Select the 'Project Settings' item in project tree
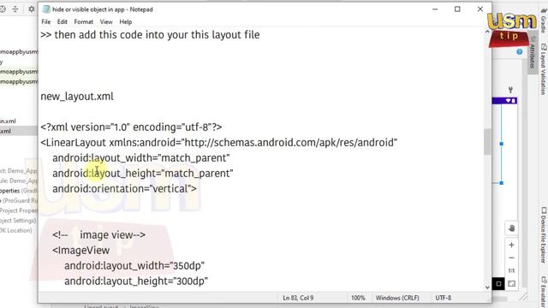 pyautogui.click(x=18, y=221)
